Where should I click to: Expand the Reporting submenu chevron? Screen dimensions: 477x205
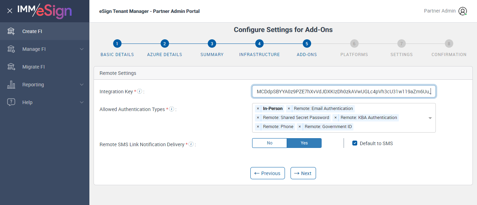pos(82,85)
